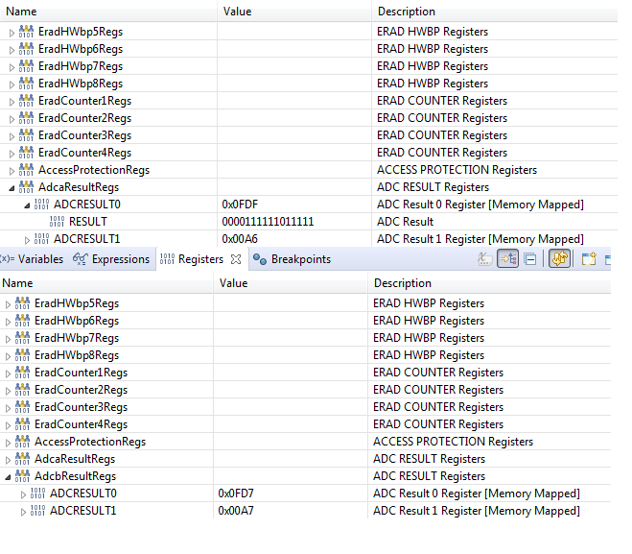Click EradCounter3Regs group icon in upper pane

26,134
